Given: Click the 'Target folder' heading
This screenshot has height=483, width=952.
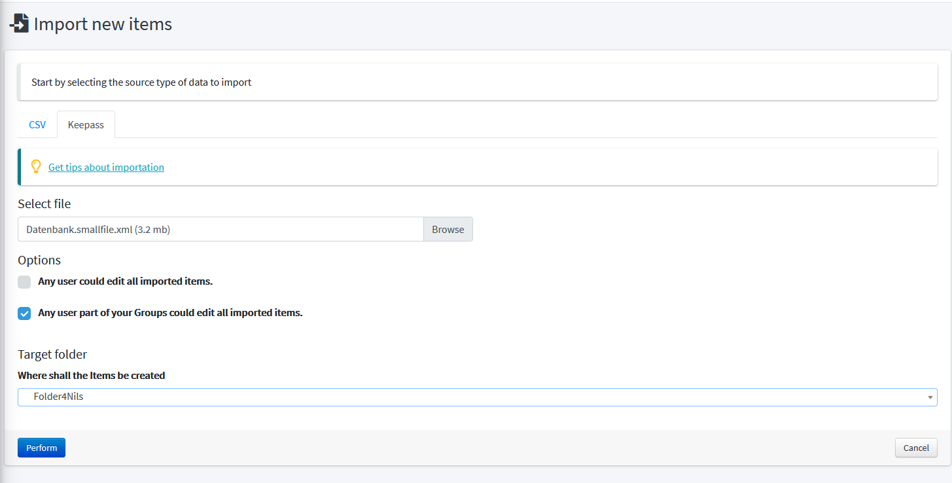Looking at the screenshot, I should pyautogui.click(x=52, y=354).
